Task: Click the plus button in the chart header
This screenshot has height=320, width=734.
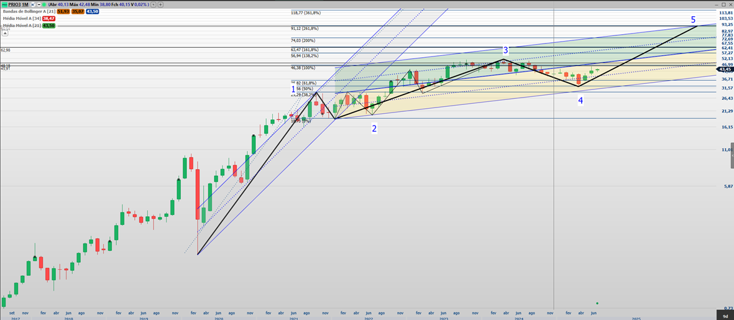Action: click(160, 4)
